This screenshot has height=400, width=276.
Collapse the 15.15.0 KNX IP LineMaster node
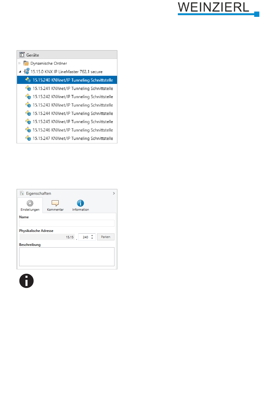click(20, 71)
